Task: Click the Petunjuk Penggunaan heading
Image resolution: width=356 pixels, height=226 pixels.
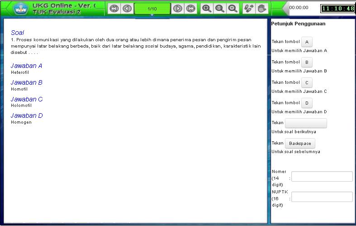Action: tap(299, 24)
